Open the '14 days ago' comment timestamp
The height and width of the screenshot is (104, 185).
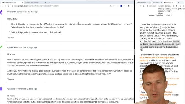pos(32,47)
